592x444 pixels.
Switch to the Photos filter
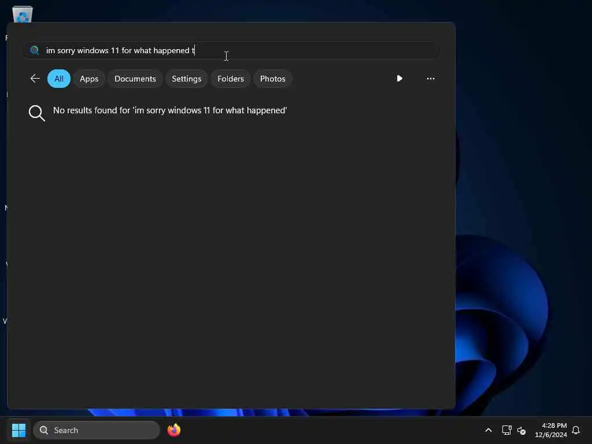(x=273, y=79)
